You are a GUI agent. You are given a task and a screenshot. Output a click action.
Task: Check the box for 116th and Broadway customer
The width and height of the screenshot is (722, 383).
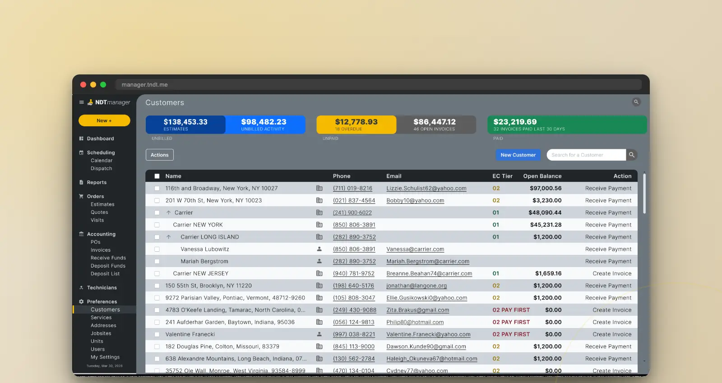tap(157, 189)
